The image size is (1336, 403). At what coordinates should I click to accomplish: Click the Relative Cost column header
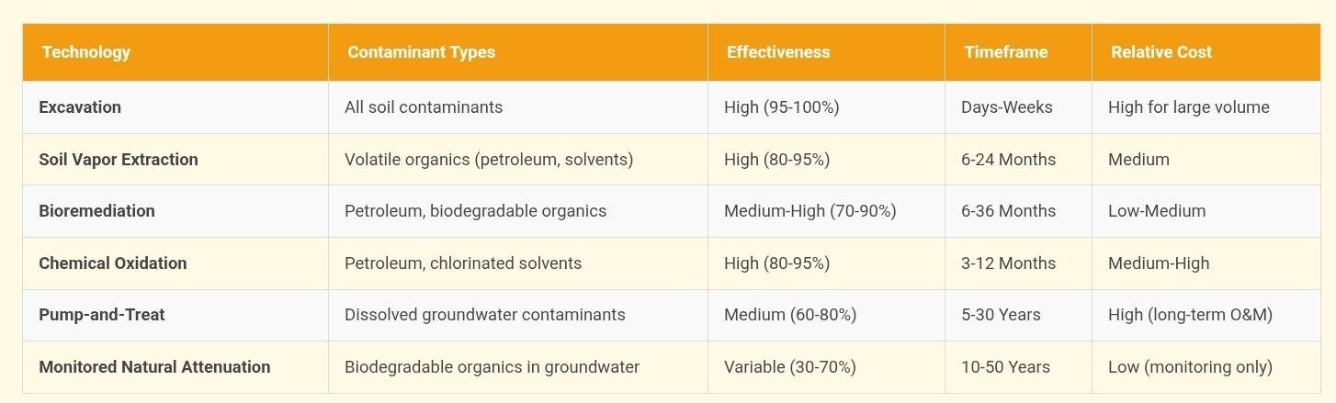tap(1161, 52)
